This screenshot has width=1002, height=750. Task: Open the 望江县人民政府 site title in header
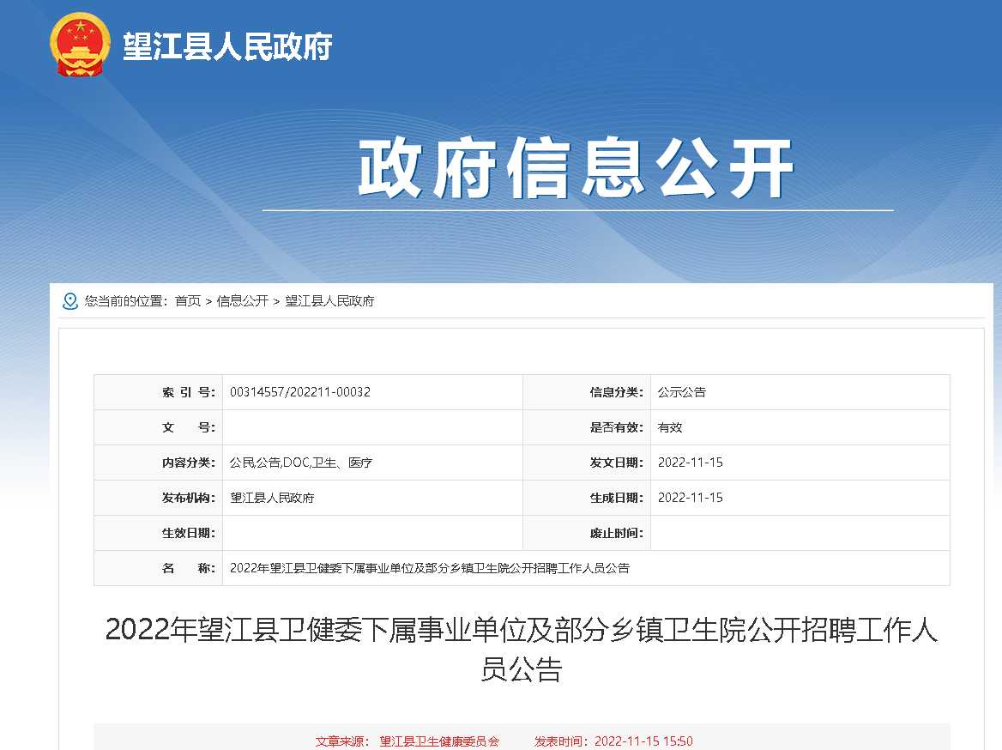[x=226, y=46]
